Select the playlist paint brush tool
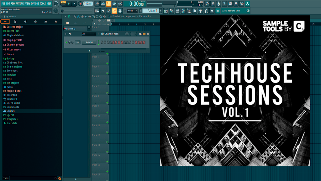The height and width of the screenshot is (181, 321). 79,16
